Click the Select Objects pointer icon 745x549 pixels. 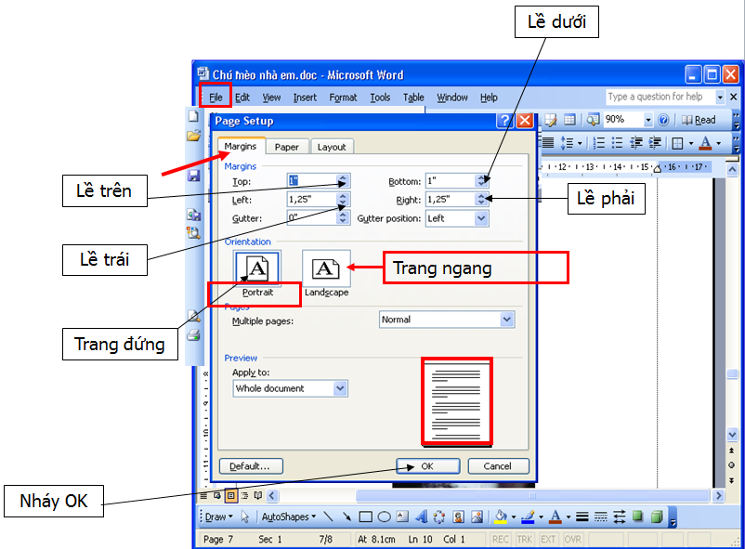[245, 516]
